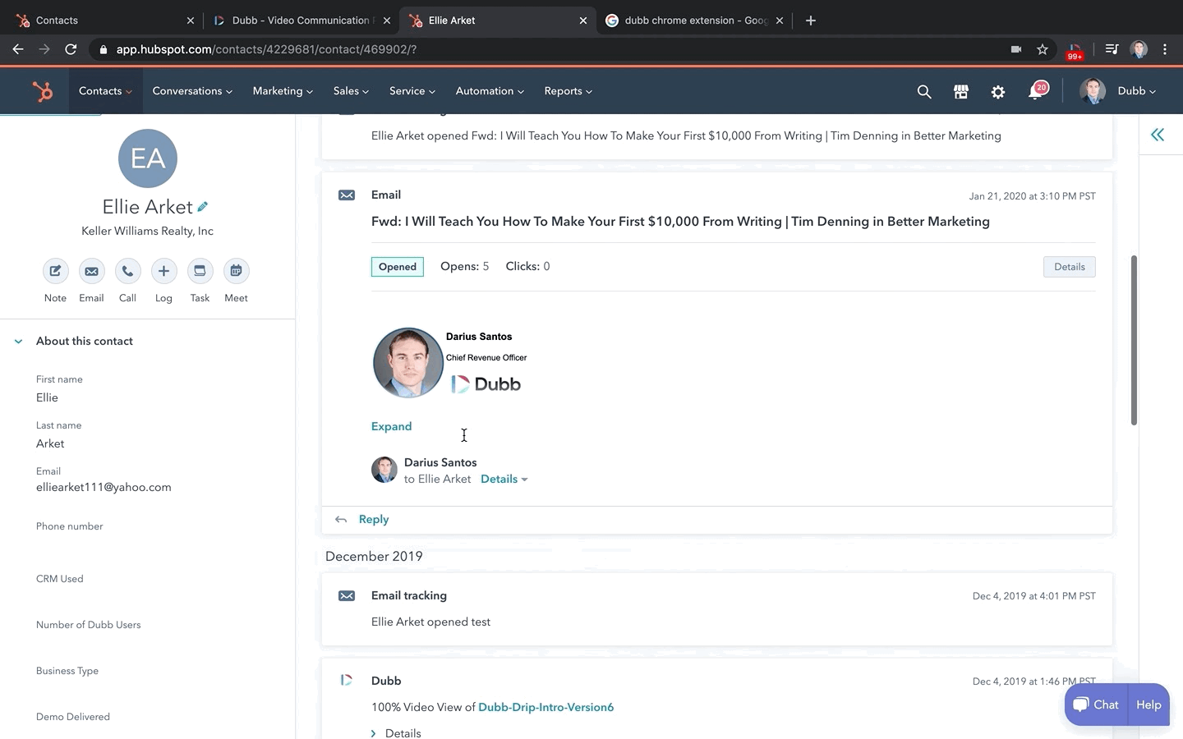The image size is (1183, 739).
Task: Click the Reply link under the email
Action: [374, 520]
